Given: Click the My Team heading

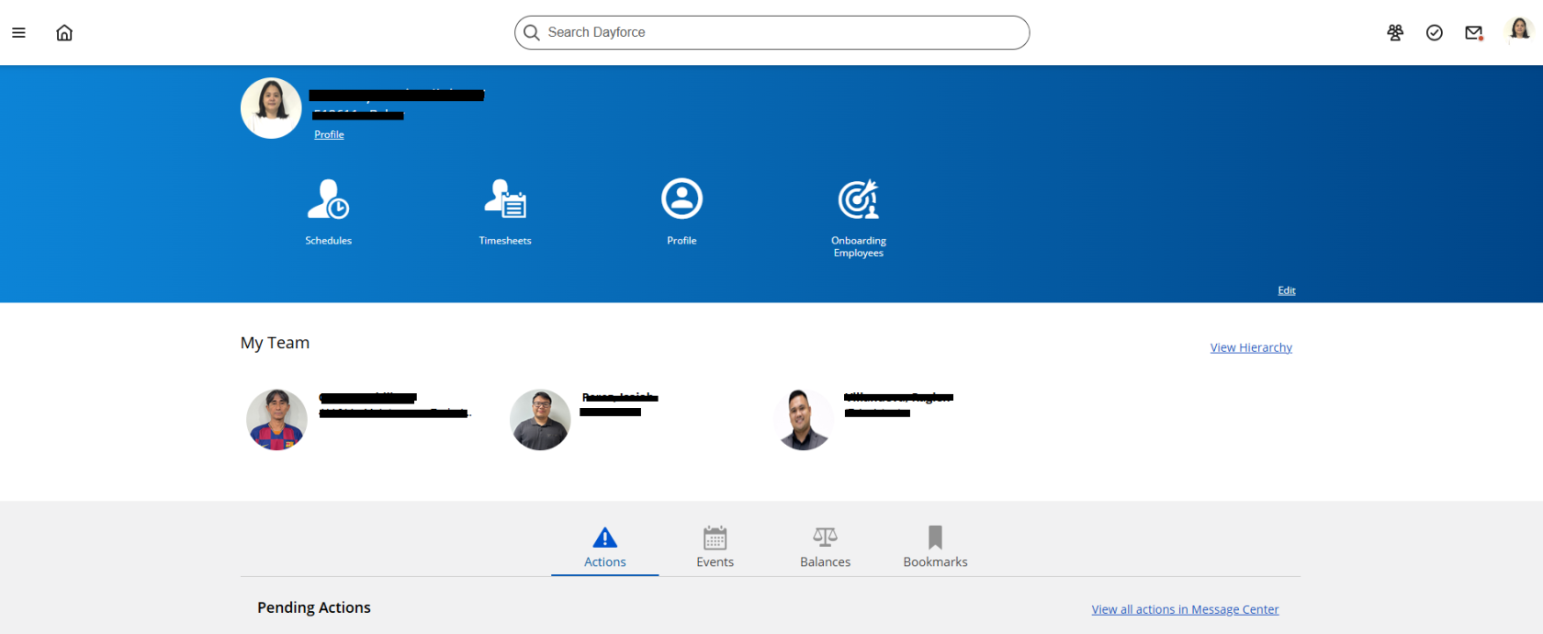Looking at the screenshot, I should [275, 343].
